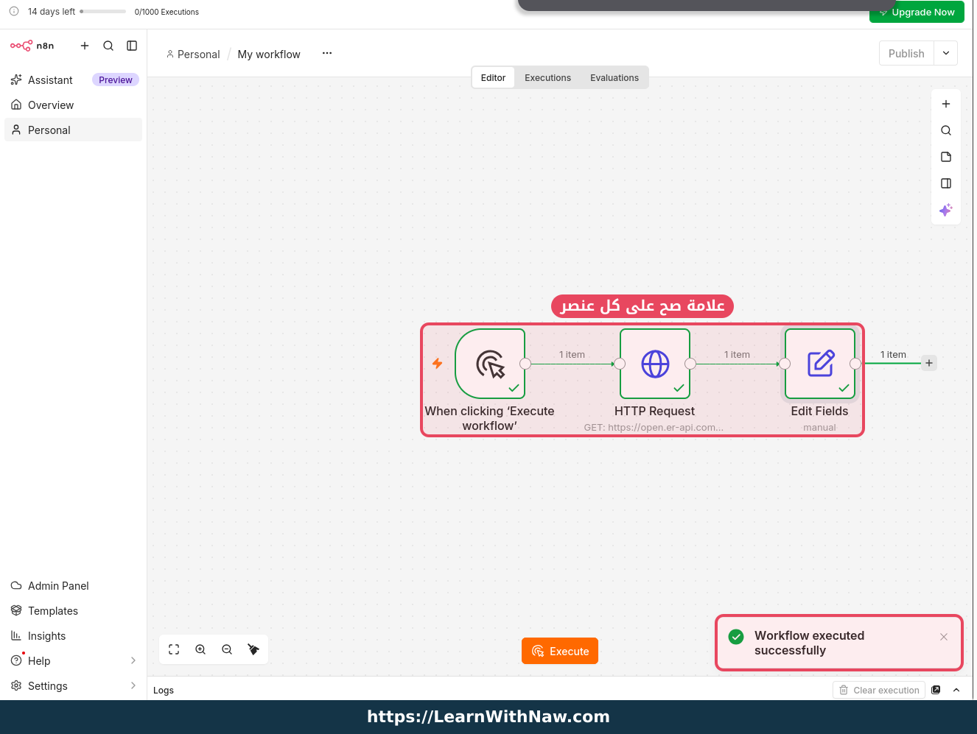Screen dimensions: 977x734
Task: Select the HTTP Request node
Action: coord(655,364)
